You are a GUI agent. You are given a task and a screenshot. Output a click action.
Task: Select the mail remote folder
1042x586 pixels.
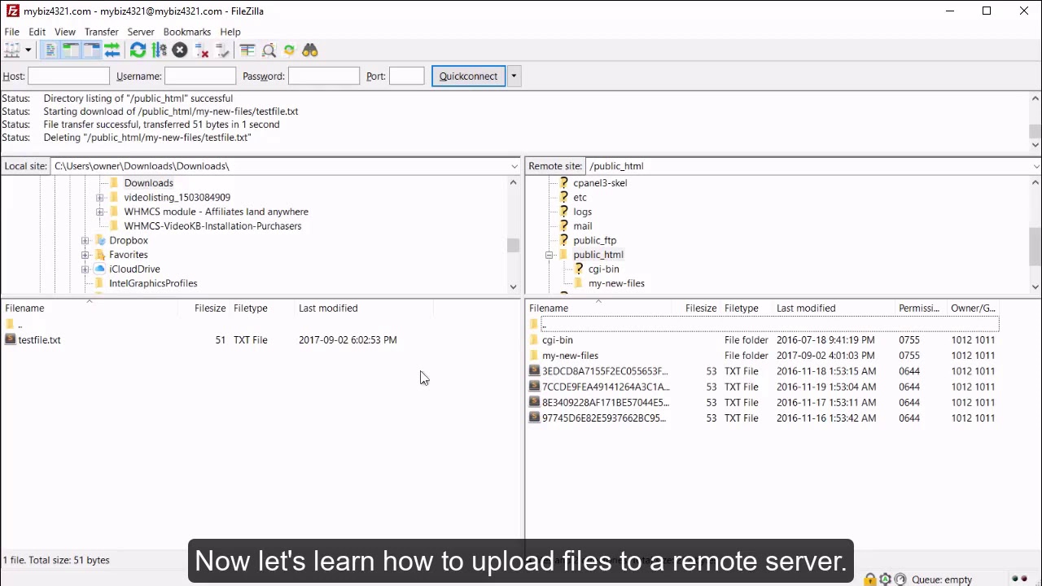tap(582, 226)
